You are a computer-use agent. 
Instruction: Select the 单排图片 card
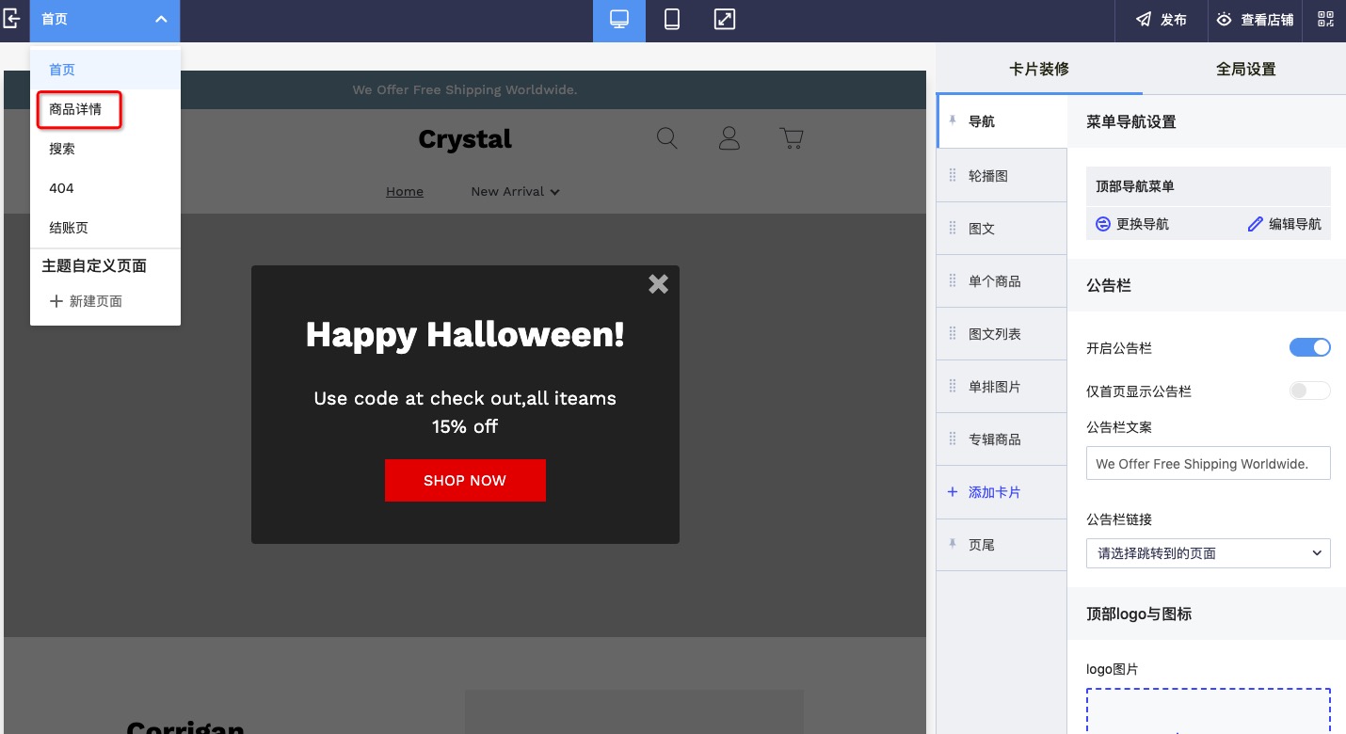click(x=1002, y=387)
